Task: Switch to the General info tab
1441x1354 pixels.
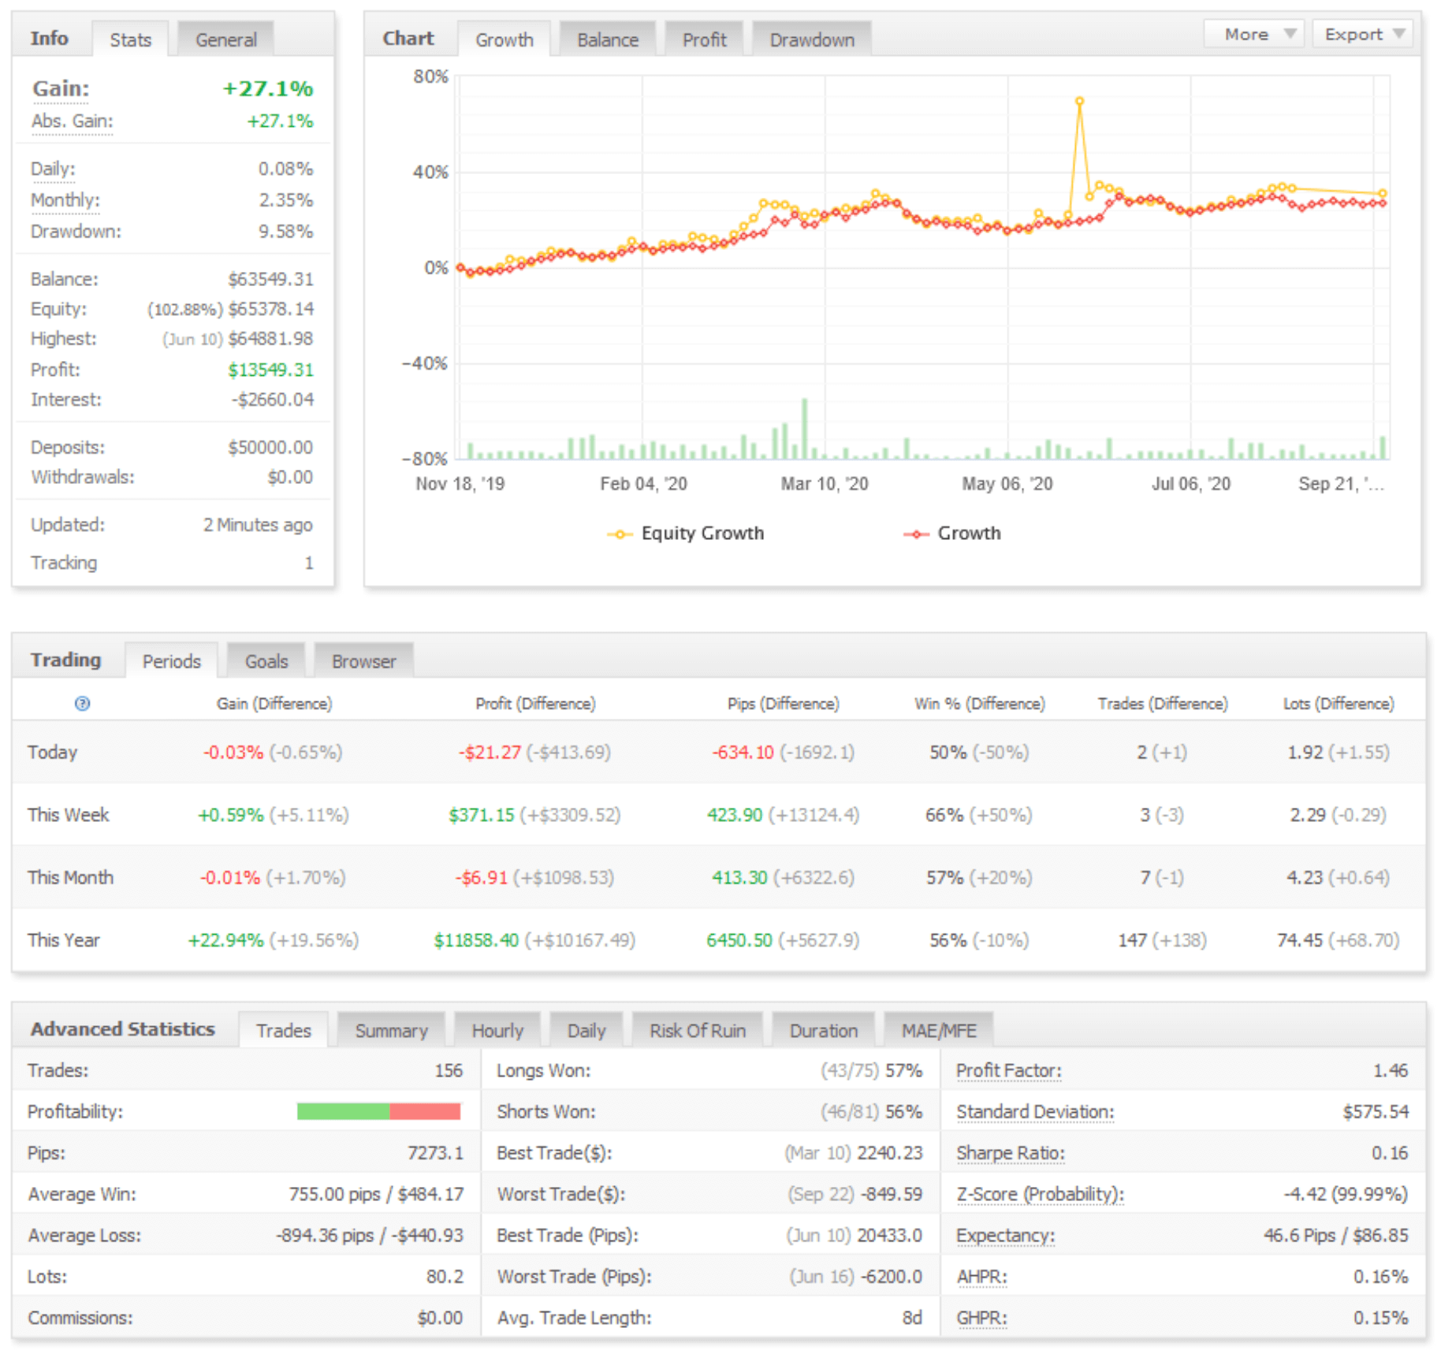Action: click(x=225, y=39)
